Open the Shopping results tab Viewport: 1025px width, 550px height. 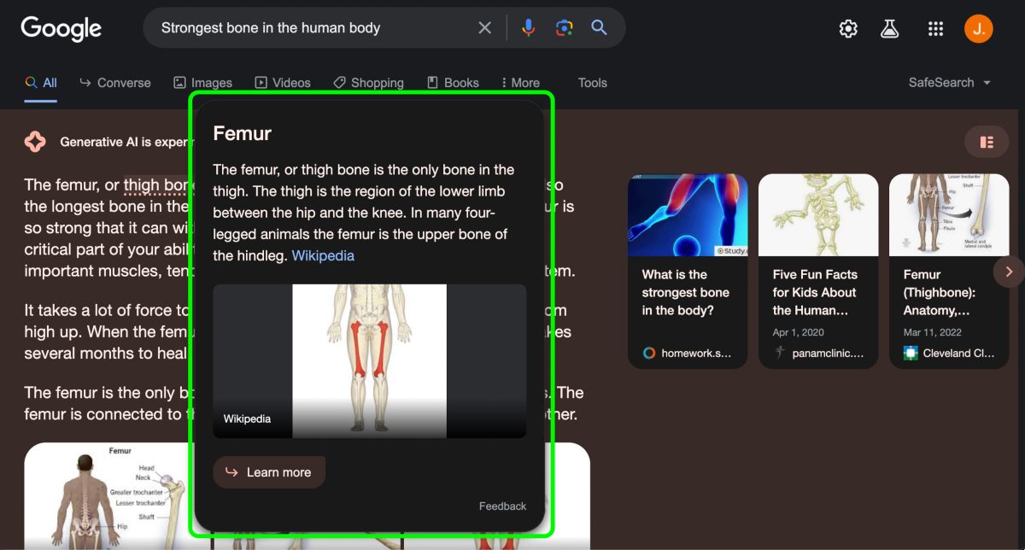(368, 83)
